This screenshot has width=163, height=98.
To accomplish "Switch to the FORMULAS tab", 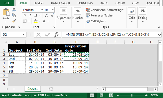I will click(x=85, y=3).
